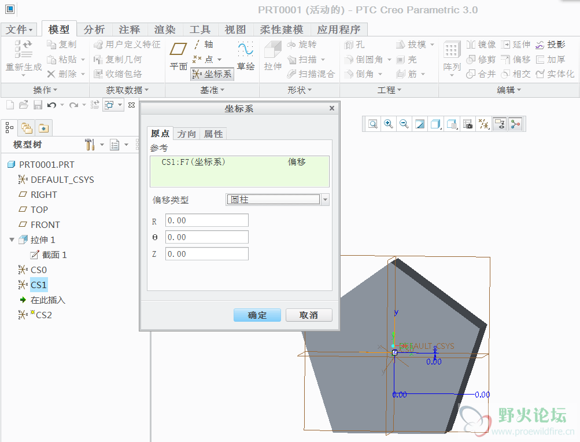Click the θ angle input field

point(207,237)
